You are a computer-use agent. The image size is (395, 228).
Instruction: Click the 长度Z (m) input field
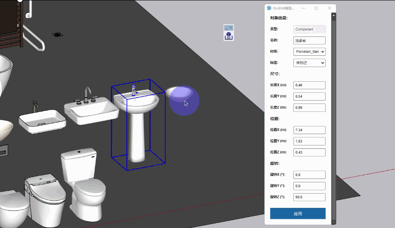point(310,108)
